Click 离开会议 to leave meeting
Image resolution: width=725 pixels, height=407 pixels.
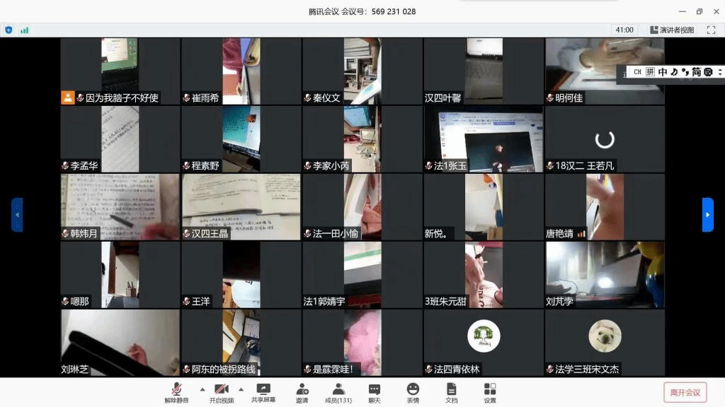685,392
